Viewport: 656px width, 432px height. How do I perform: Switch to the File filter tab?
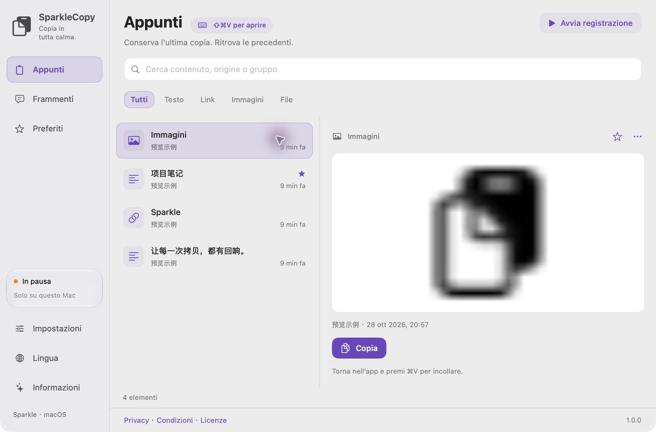(287, 100)
